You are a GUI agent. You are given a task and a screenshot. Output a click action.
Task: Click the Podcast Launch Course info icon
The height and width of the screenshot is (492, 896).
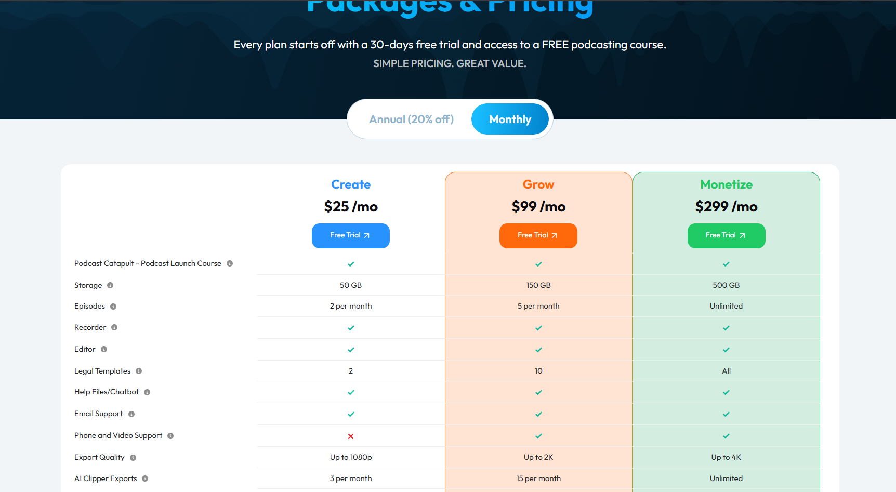[x=230, y=263]
